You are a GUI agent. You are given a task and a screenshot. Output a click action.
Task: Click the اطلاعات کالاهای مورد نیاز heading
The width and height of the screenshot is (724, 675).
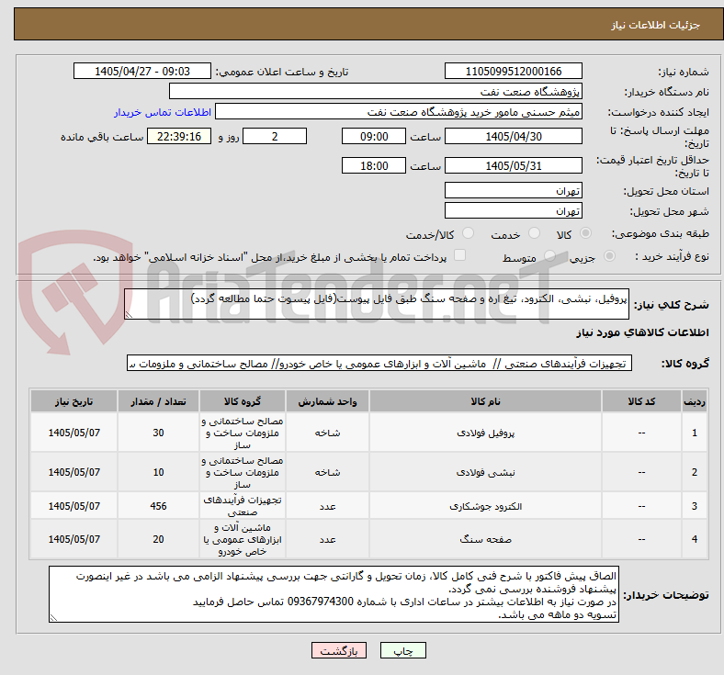point(642,332)
